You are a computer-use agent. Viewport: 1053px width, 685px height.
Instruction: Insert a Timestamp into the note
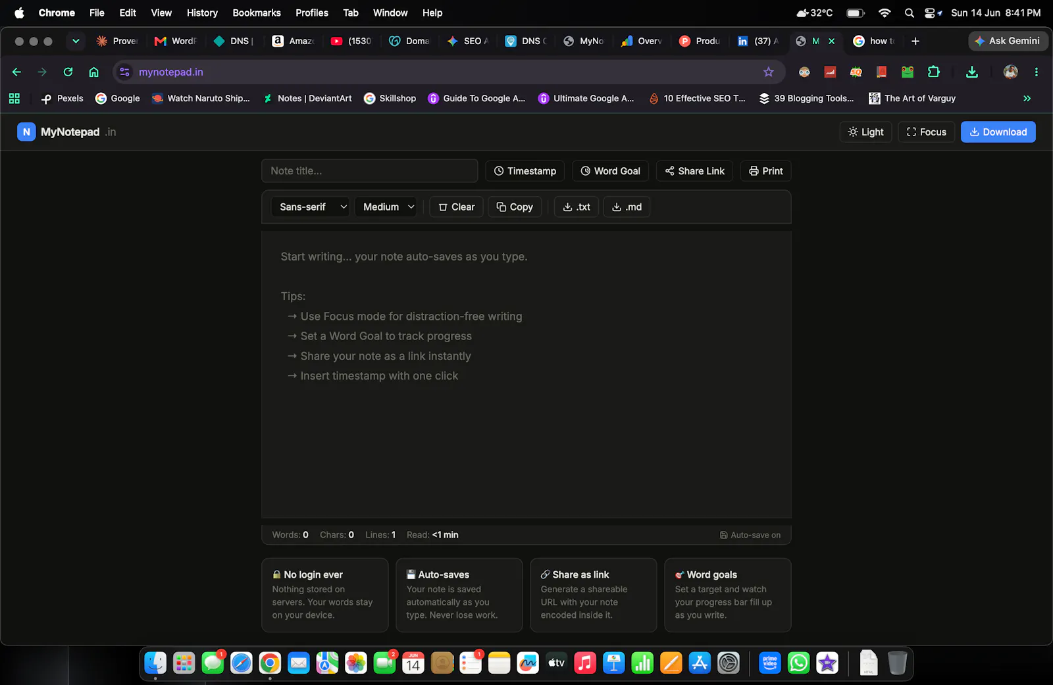coord(525,171)
